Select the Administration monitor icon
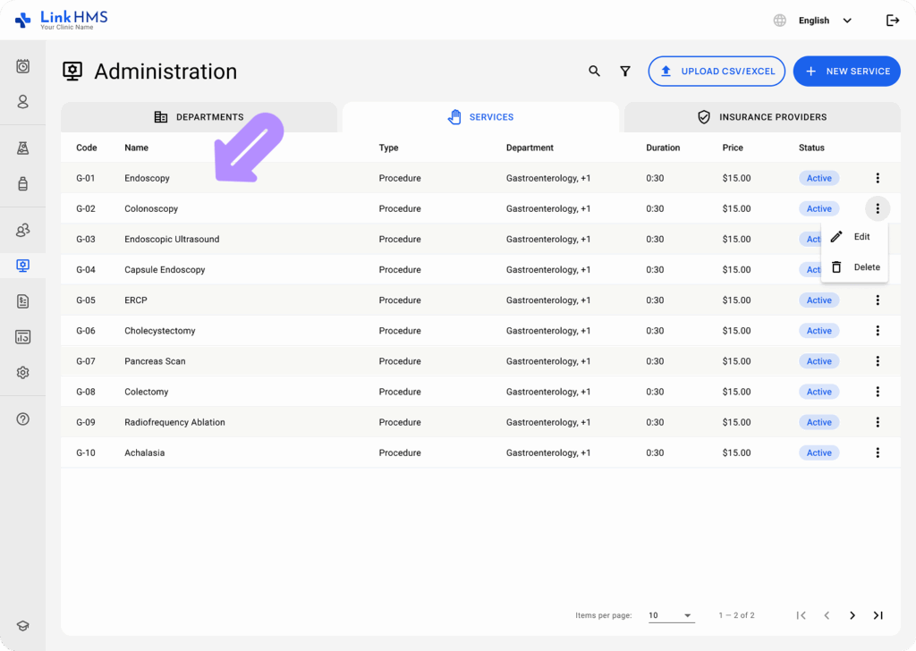This screenshot has width=916, height=651. [22, 265]
